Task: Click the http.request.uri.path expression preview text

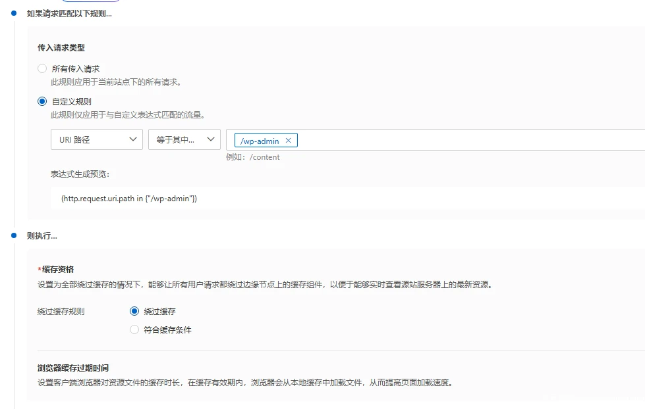Action: click(129, 198)
